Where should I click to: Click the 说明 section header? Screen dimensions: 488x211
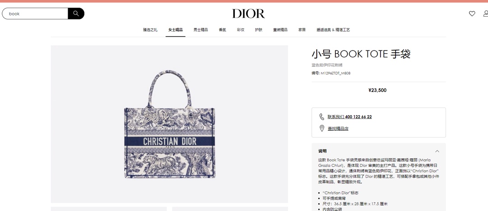tap(379, 151)
